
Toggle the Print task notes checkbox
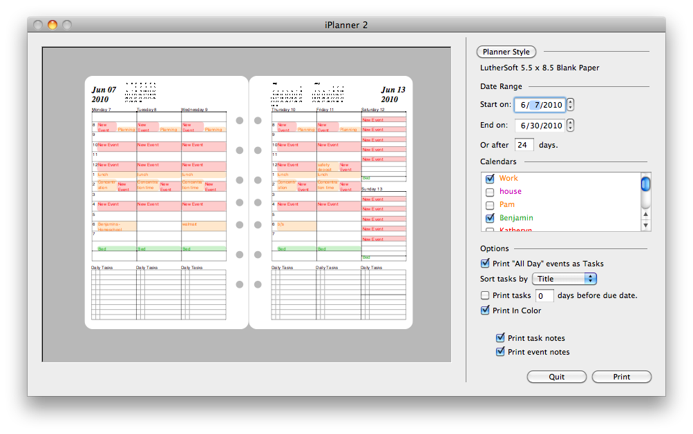[500, 338]
